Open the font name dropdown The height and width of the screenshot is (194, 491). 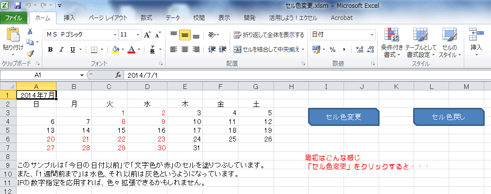click(x=115, y=35)
